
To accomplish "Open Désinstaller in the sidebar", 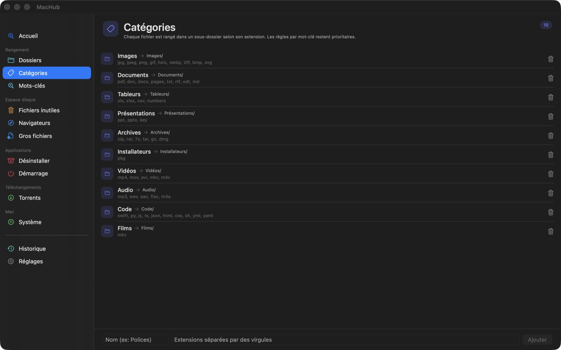I will click(47, 161).
